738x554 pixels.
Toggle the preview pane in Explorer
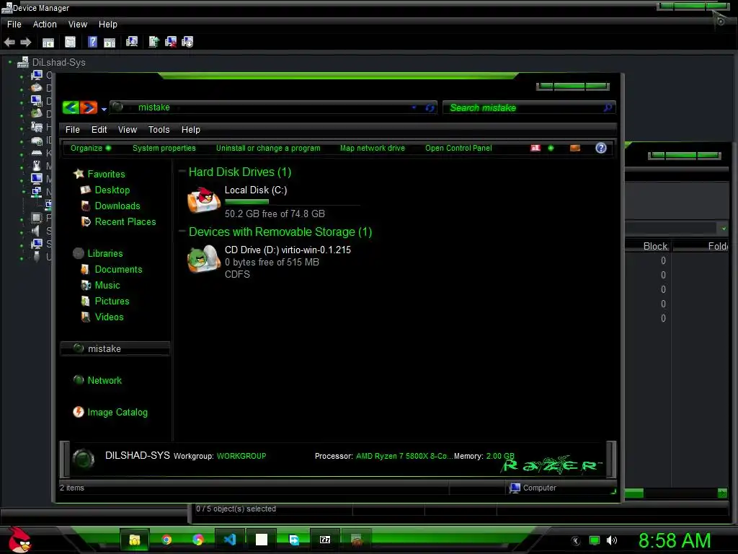pos(574,148)
